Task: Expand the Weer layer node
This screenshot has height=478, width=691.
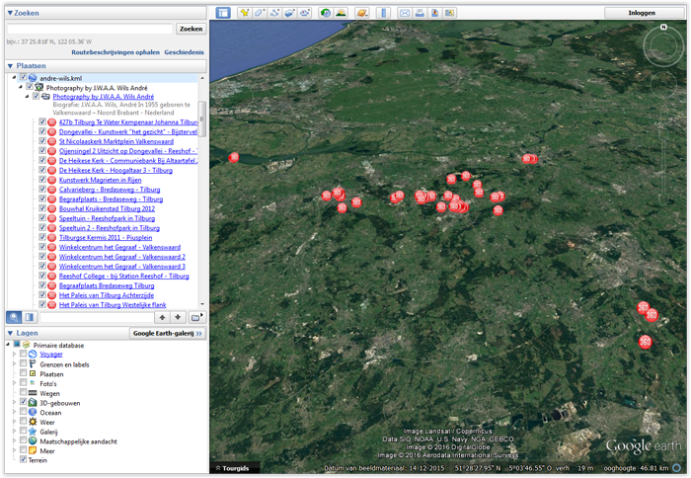Action: [x=14, y=422]
